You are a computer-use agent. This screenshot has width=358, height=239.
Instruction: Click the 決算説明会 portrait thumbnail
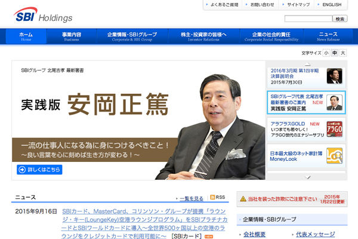pos(334,76)
